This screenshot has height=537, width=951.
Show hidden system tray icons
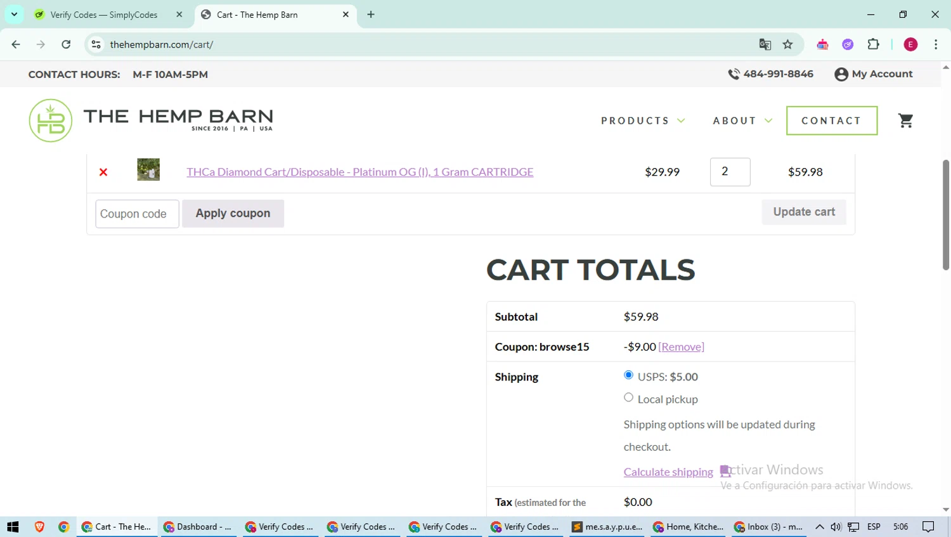point(820,527)
